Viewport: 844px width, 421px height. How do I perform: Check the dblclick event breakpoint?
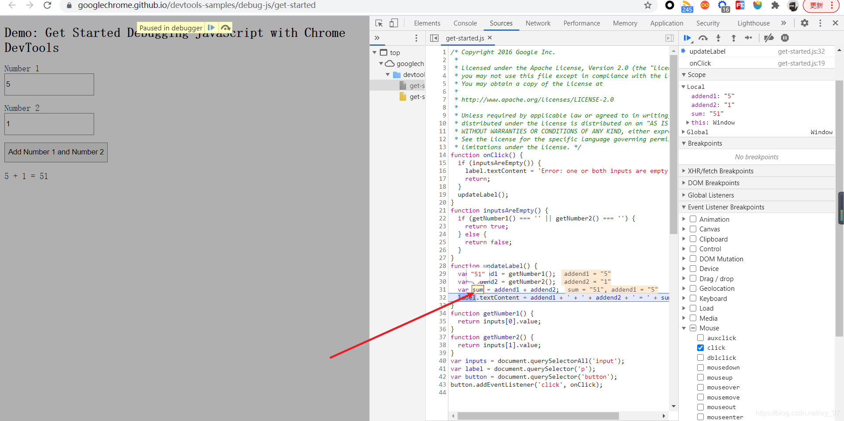point(701,358)
